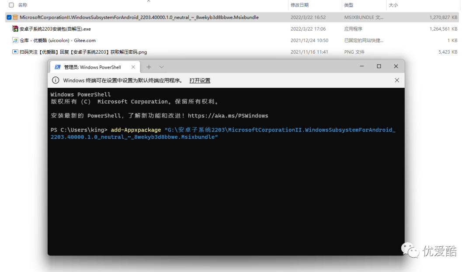Click the quoted G:\安卓子系统2203 path argument
Screen dimensions: 472x272
[223, 134]
